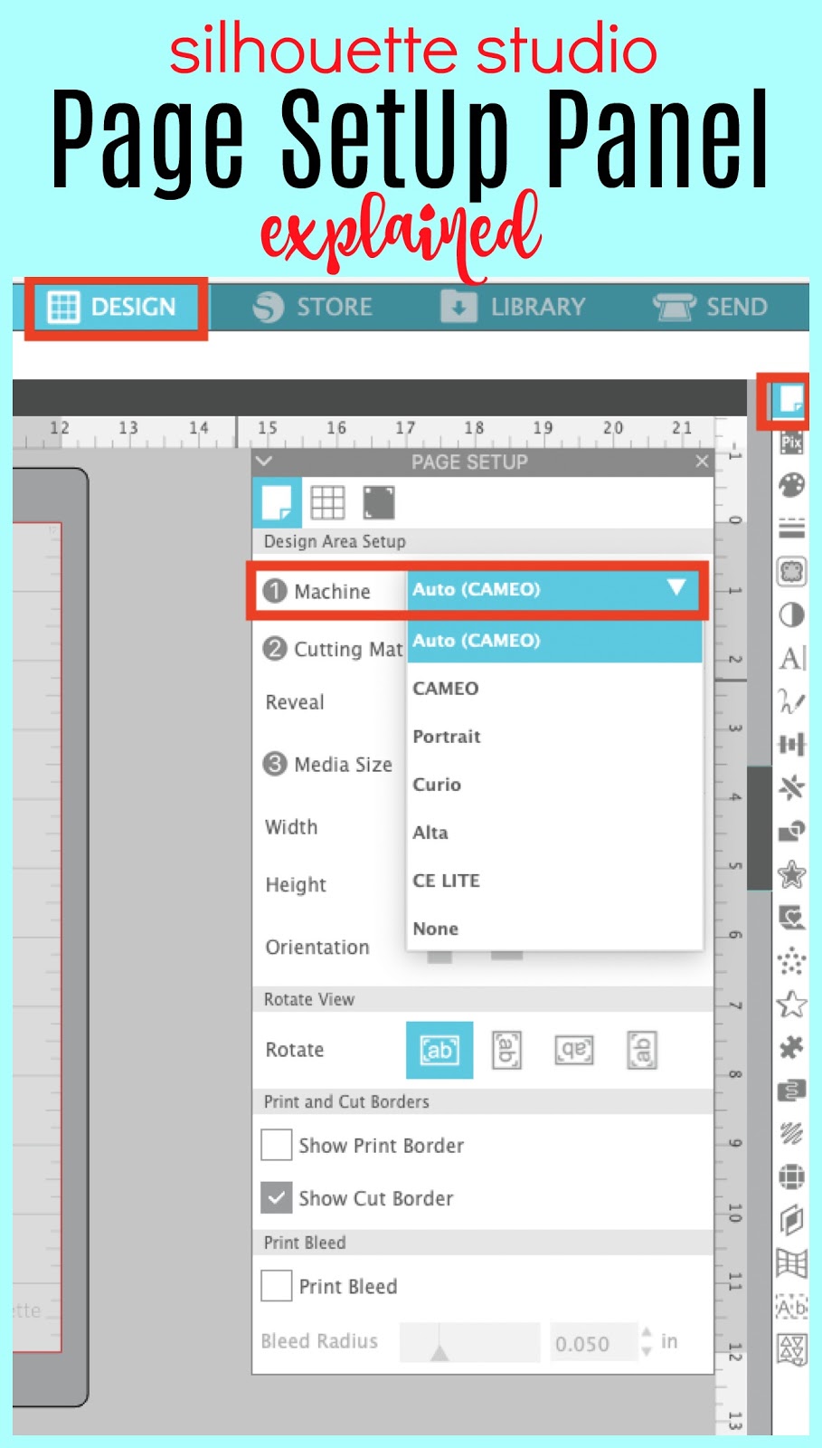The image size is (822, 1448).
Task: Select Alta in the machine list
Action: tap(554, 832)
